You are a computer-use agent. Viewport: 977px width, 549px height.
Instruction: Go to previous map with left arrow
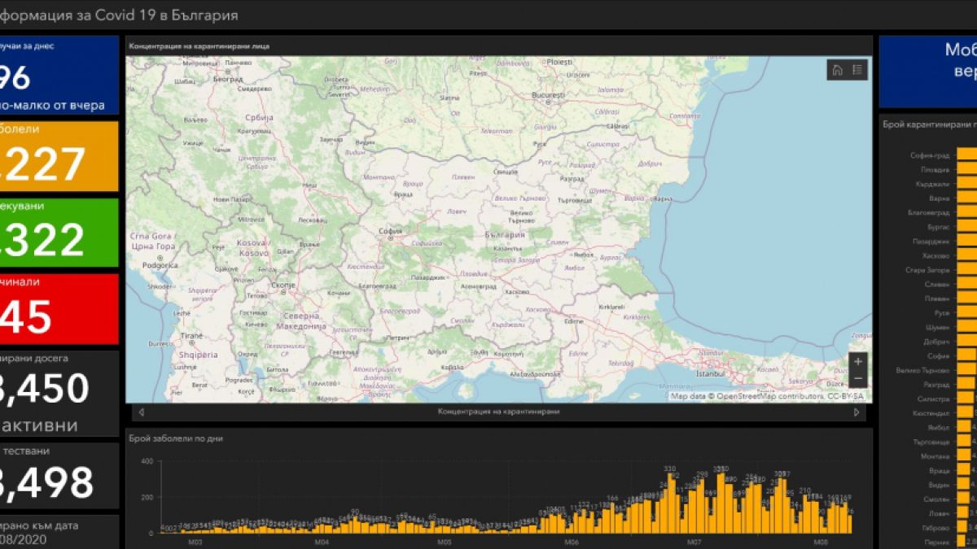(142, 412)
